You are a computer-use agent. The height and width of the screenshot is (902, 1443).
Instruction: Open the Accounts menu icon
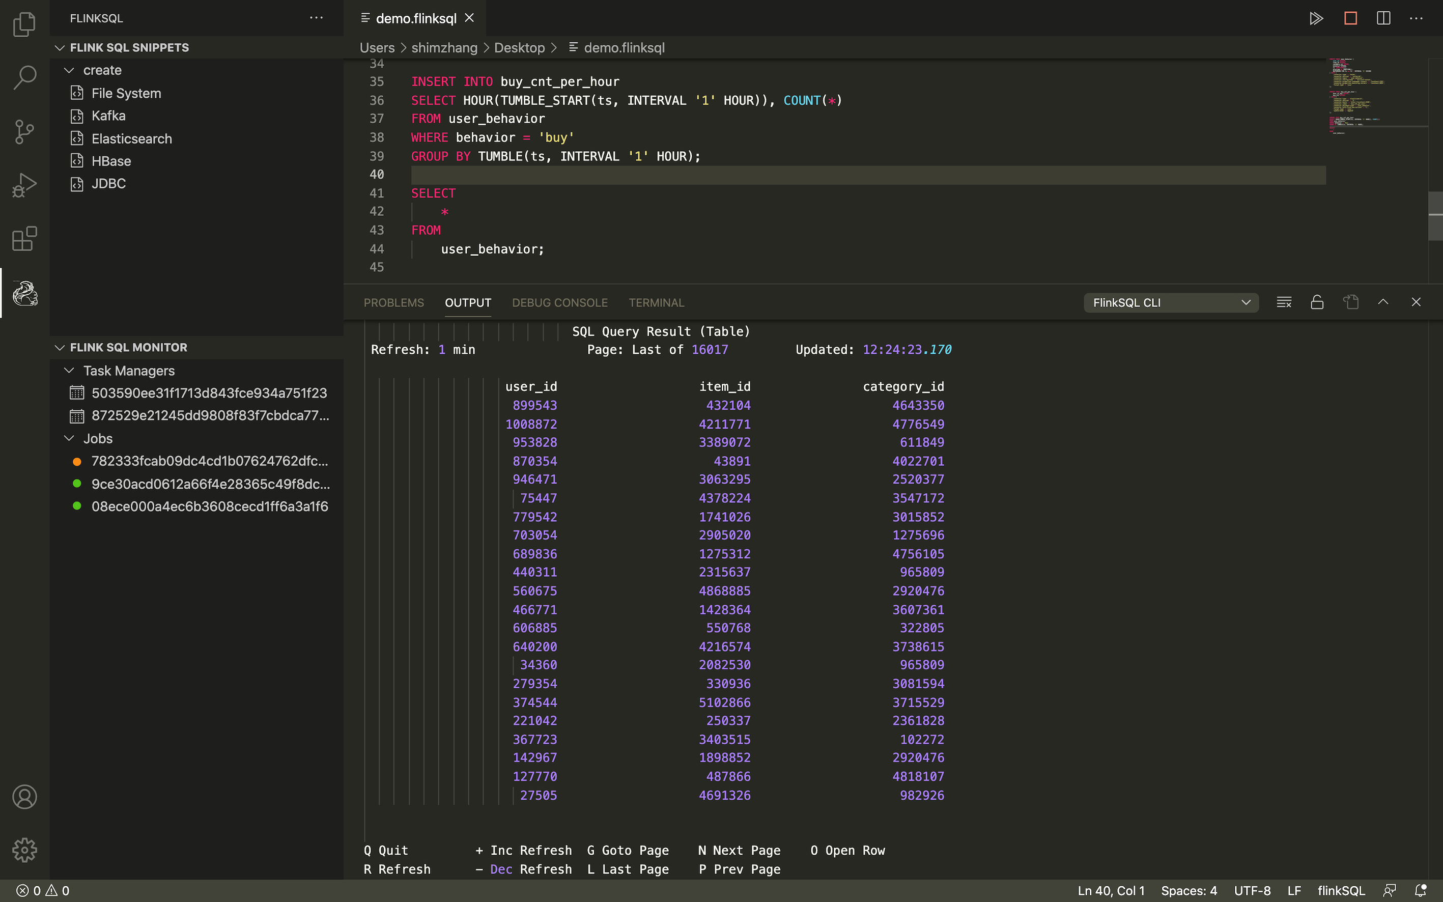(x=24, y=797)
